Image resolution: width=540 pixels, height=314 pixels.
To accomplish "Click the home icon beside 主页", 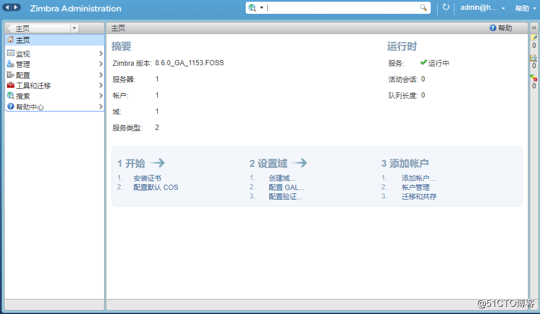I will [10, 40].
